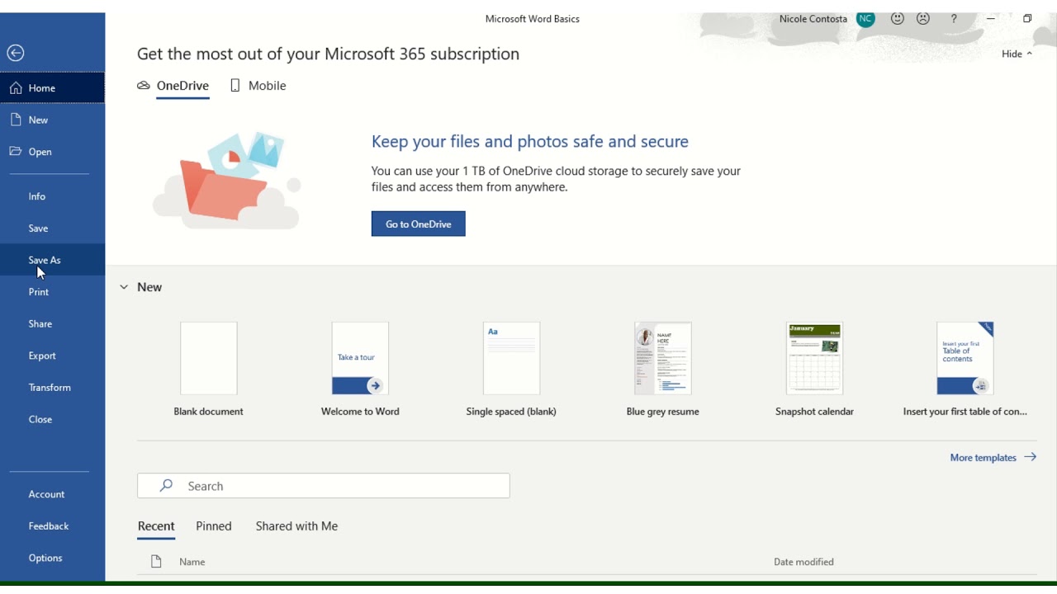Open the Info page
This screenshot has height=594, width=1057.
[x=52, y=196]
